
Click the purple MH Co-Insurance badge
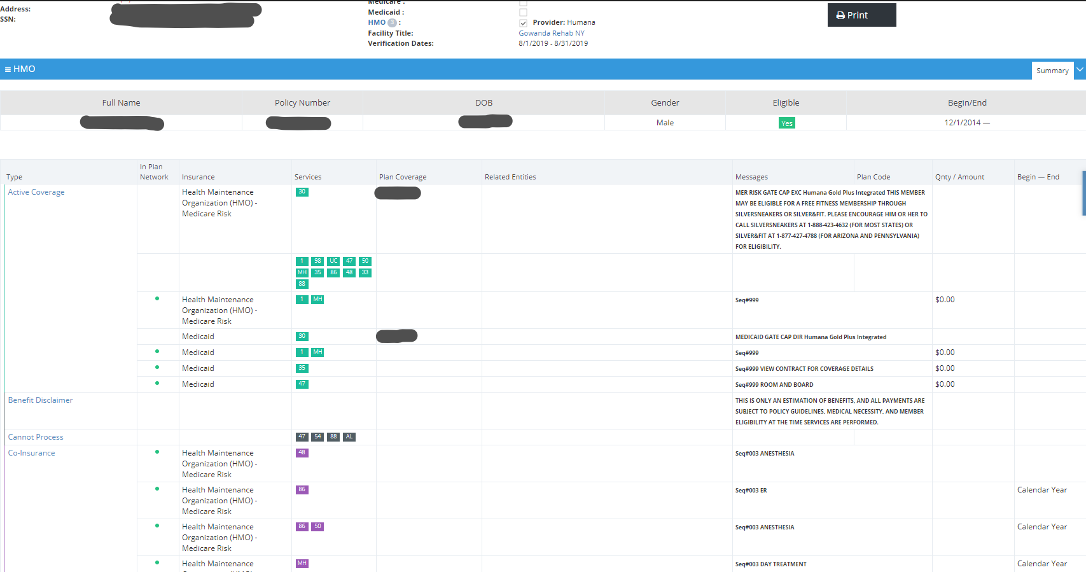[x=302, y=563]
